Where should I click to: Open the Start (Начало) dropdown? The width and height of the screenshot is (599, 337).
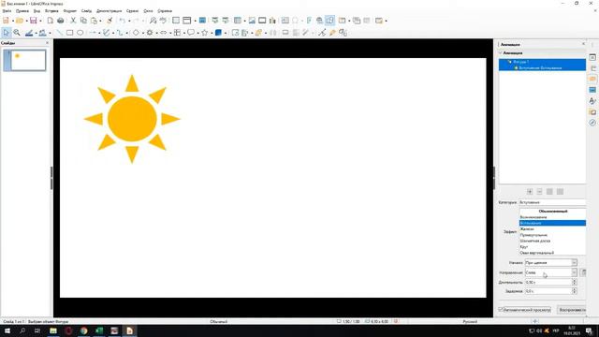pyautogui.click(x=551, y=263)
